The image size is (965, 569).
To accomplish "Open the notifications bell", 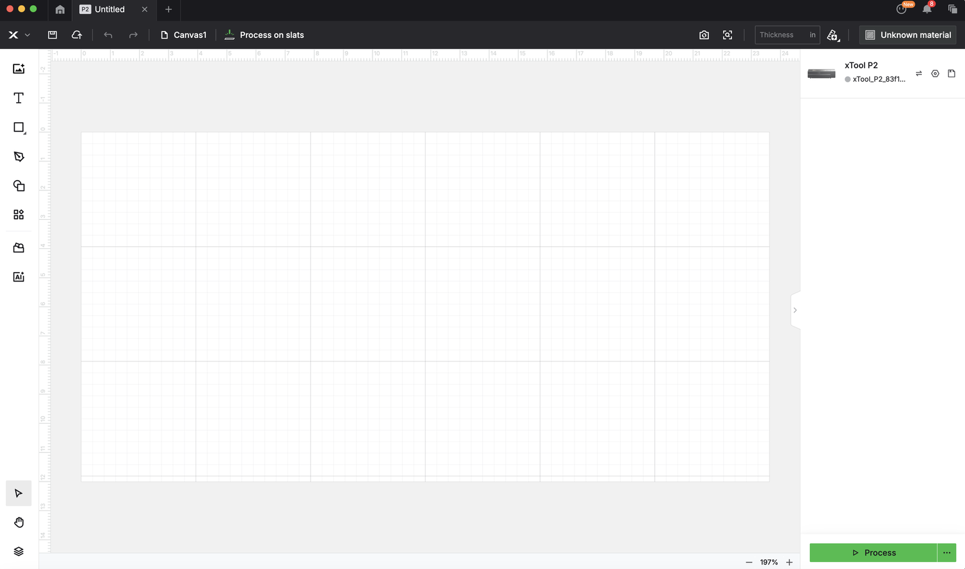I will click(x=927, y=9).
